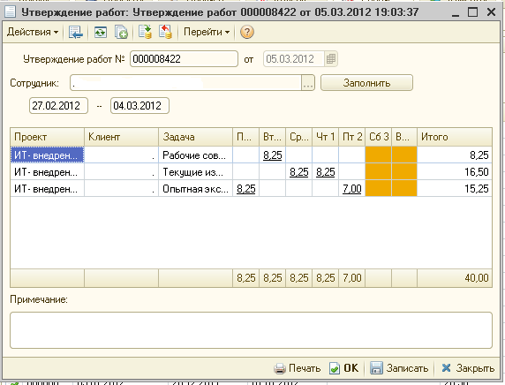
Task: Click the Заполнить button
Action: point(366,83)
